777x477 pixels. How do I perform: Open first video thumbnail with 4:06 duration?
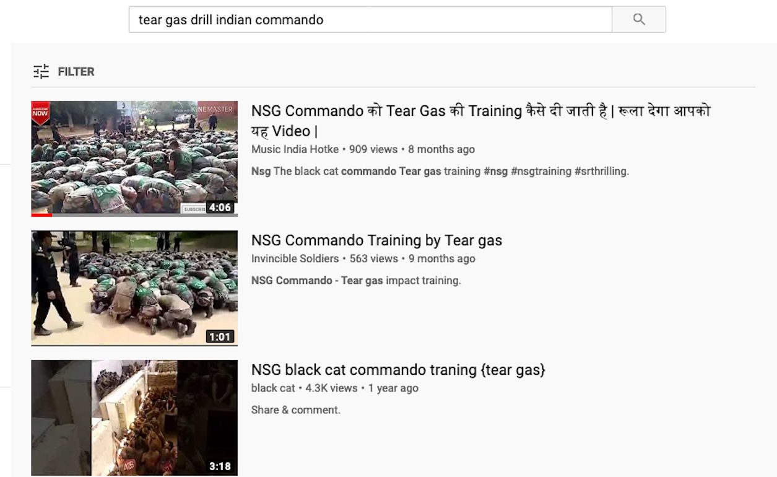coord(134,159)
